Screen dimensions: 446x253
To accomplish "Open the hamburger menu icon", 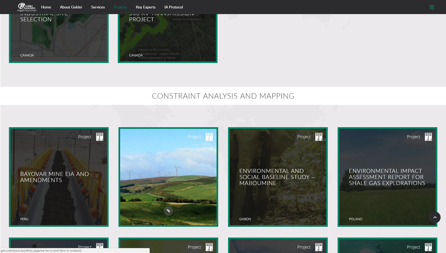I will [x=432, y=7].
